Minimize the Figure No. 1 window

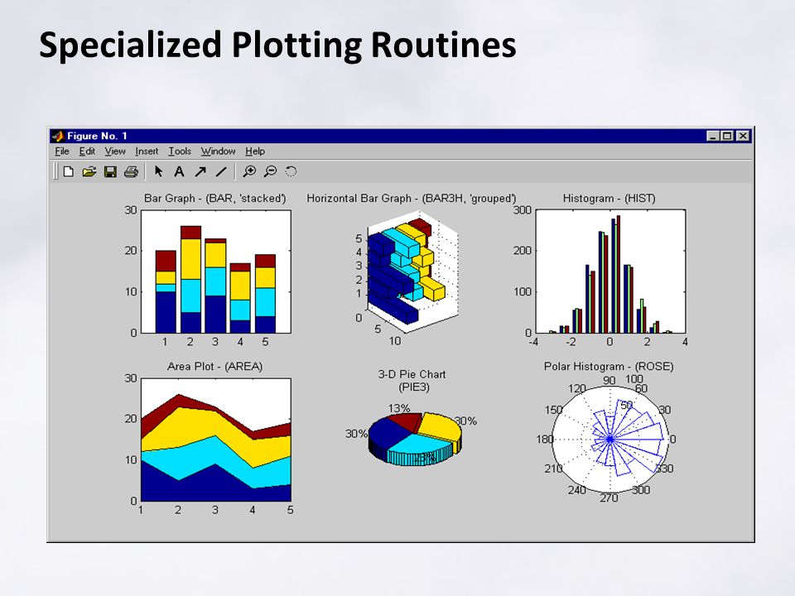click(x=713, y=136)
